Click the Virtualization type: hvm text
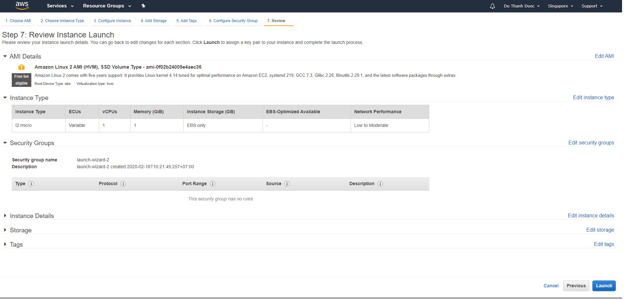The image size is (624, 300). [x=95, y=84]
